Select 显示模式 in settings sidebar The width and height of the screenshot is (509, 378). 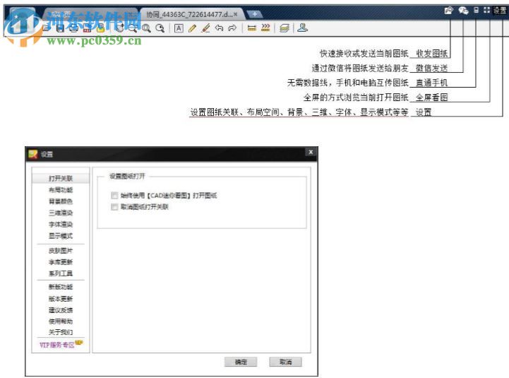coord(61,236)
